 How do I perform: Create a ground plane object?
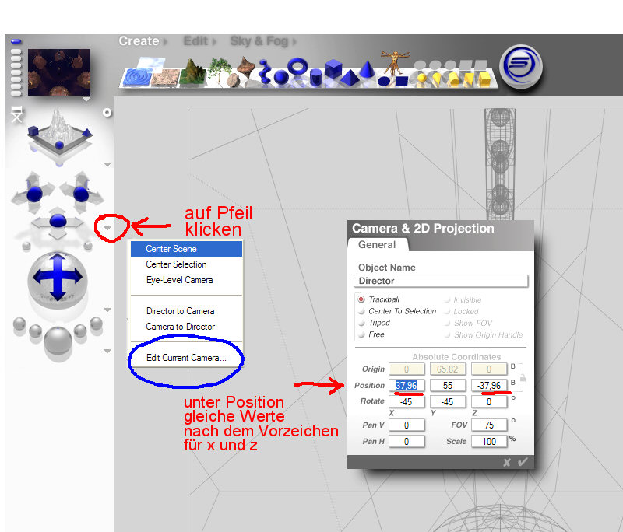click(x=166, y=77)
